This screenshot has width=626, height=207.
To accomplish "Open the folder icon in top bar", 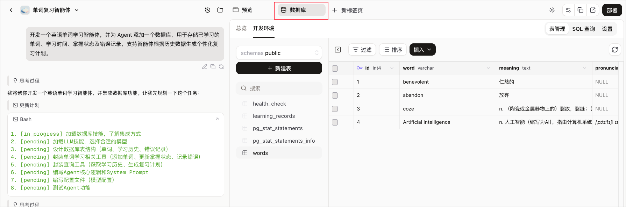I will 220,10.
